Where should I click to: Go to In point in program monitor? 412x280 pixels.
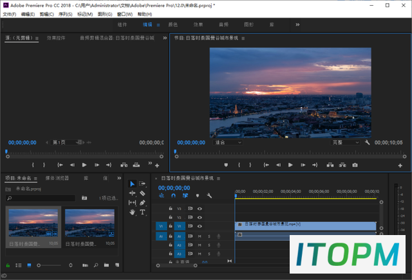pyautogui.click(x=266, y=165)
